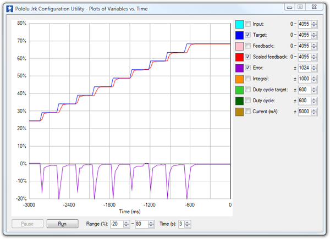Open the blue Target color swatch
This screenshot has height=239, width=330.
[x=239, y=35]
